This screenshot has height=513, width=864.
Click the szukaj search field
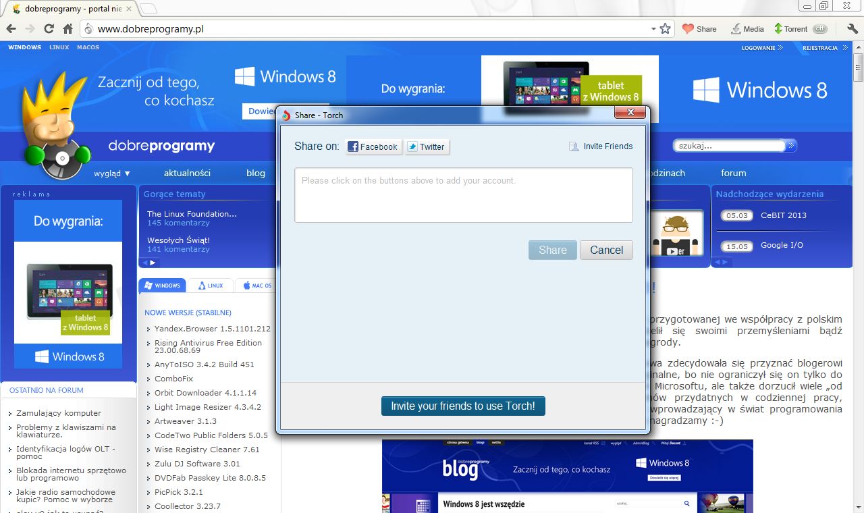(x=729, y=146)
